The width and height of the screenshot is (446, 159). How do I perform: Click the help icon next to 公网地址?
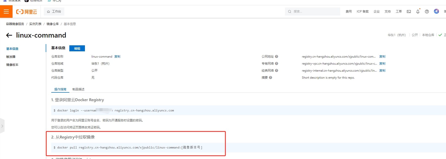point(276,57)
